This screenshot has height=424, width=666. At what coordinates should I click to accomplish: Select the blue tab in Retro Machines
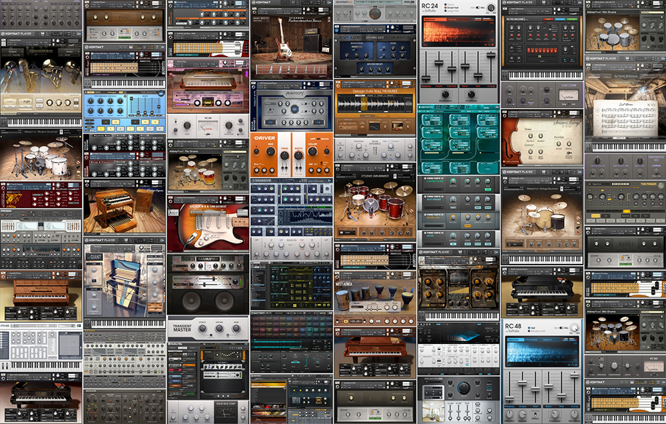[559, 19]
